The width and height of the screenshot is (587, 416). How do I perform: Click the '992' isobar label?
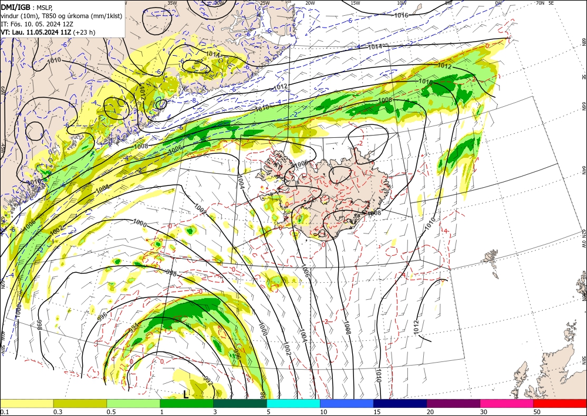click(x=208, y=381)
